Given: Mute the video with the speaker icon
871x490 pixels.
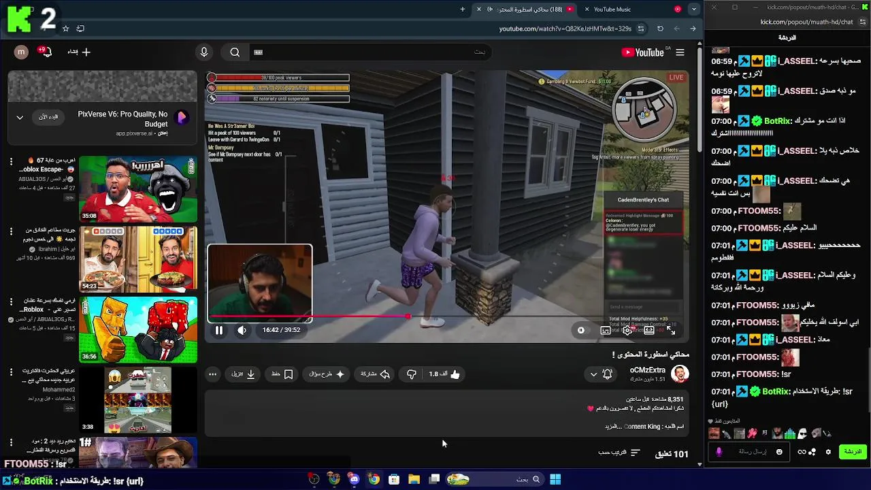Looking at the screenshot, I should (x=242, y=330).
